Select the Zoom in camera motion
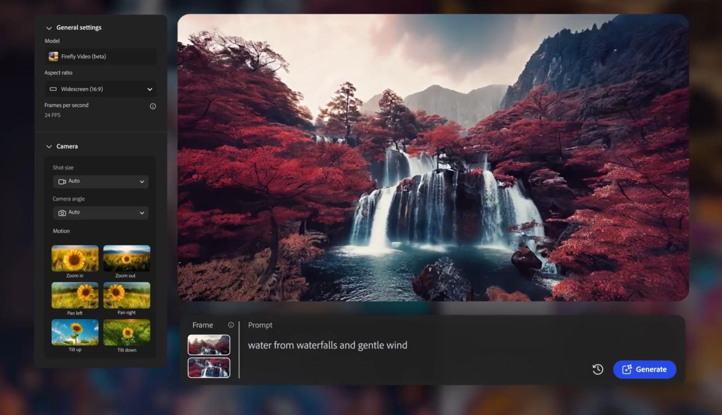 tap(74, 258)
